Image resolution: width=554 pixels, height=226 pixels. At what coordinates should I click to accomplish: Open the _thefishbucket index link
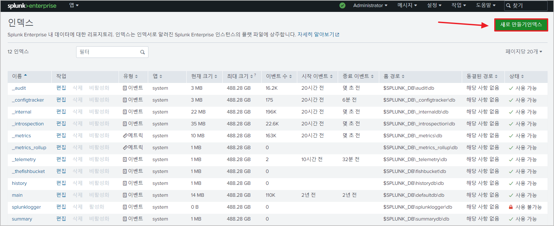click(x=28, y=171)
